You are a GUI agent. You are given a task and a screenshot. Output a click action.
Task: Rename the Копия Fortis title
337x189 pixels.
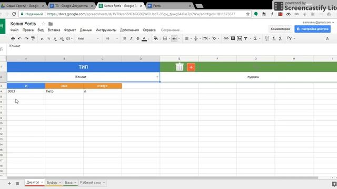pos(23,24)
